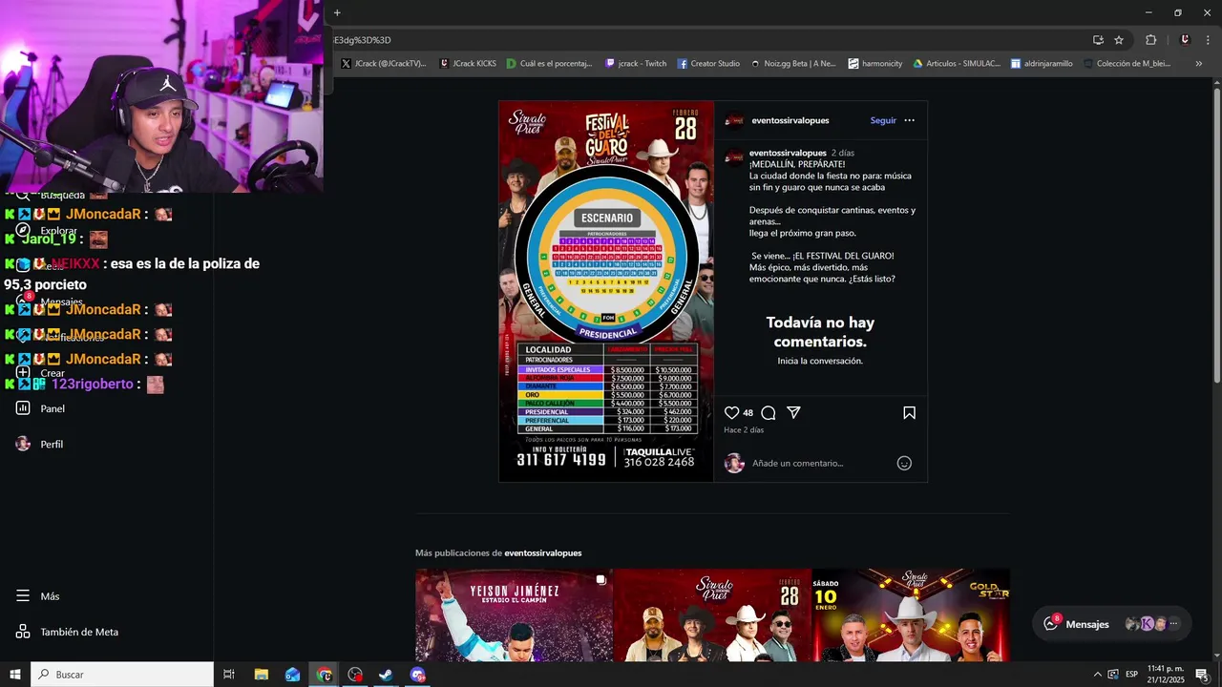Show hidden system tray icons
The width and height of the screenshot is (1222, 687).
click(x=1097, y=675)
